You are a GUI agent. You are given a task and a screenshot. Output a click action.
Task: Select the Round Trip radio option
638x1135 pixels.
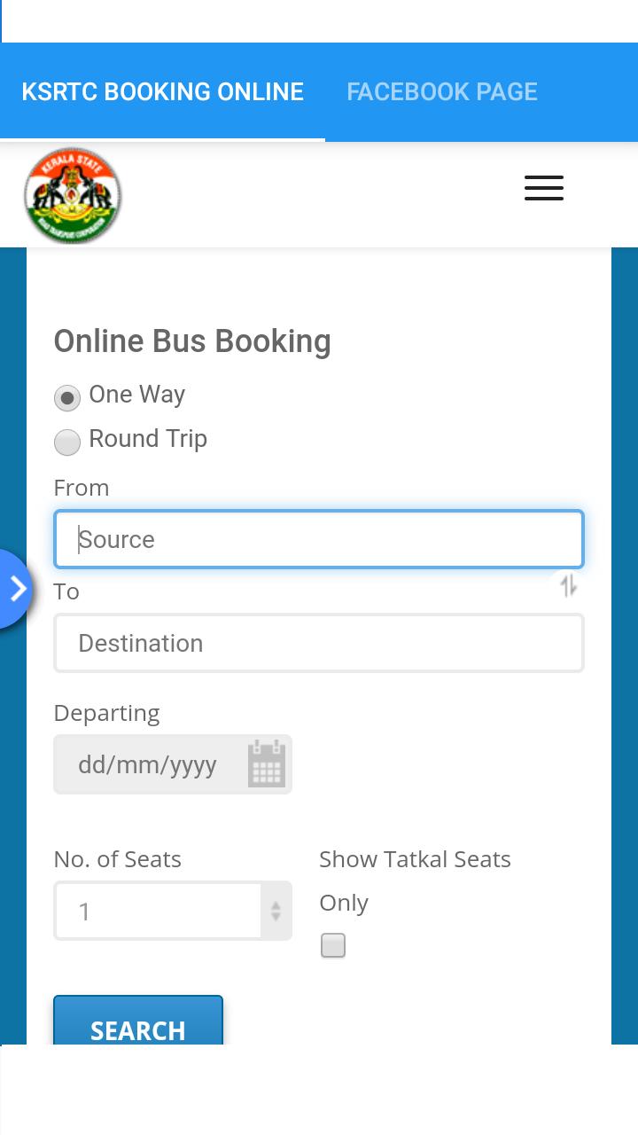pos(67,442)
